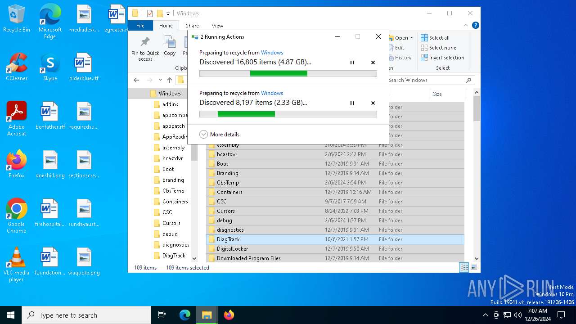Screen dimensions: 576x324
Task: Open olderblue.rtf on desktop
Action: [84, 67]
